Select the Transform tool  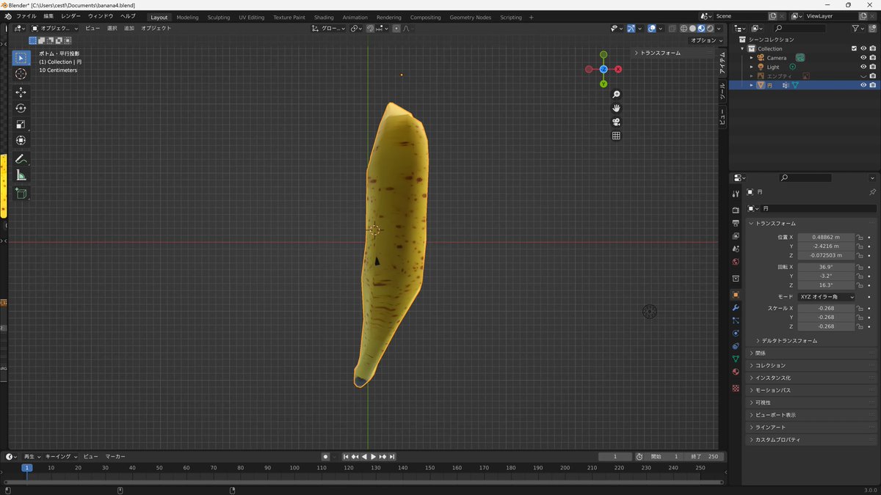click(x=21, y=140)
